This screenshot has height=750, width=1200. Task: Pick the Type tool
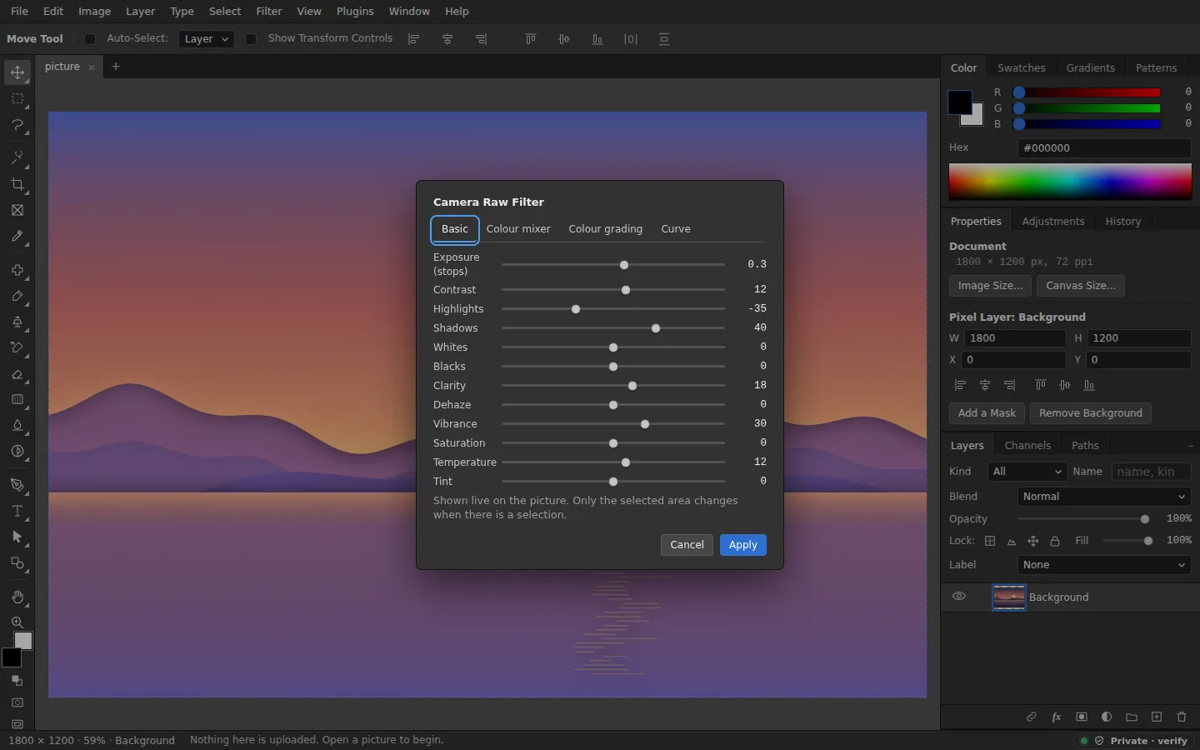point(17,511)
